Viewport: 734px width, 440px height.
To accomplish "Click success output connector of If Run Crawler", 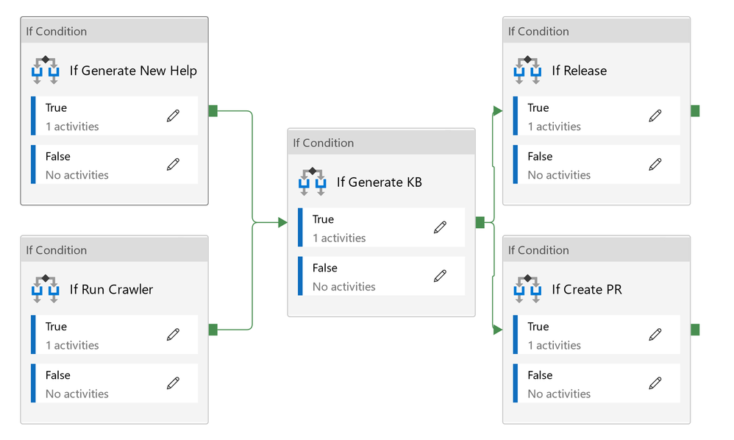I will (213, 330).
